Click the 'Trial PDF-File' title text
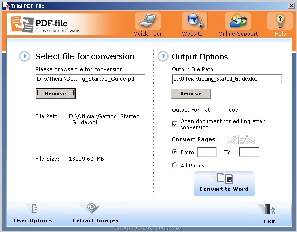297x232 pixels. (x=28, y=6)
